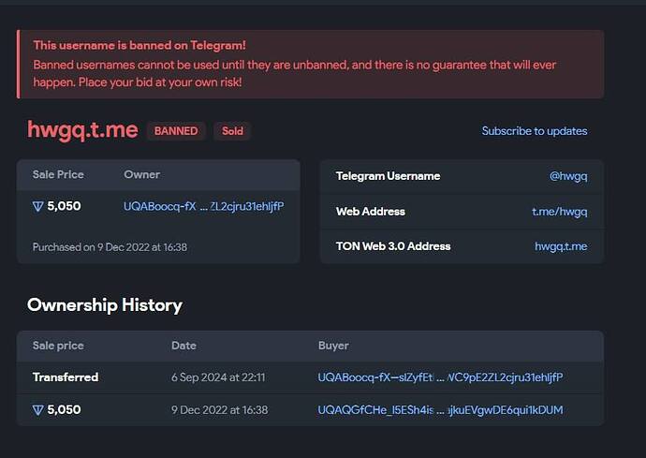This screenshot has height=458, width=646.
Task: Follow the t.me/hwgq web address link
Action: (x=560, y=212)
